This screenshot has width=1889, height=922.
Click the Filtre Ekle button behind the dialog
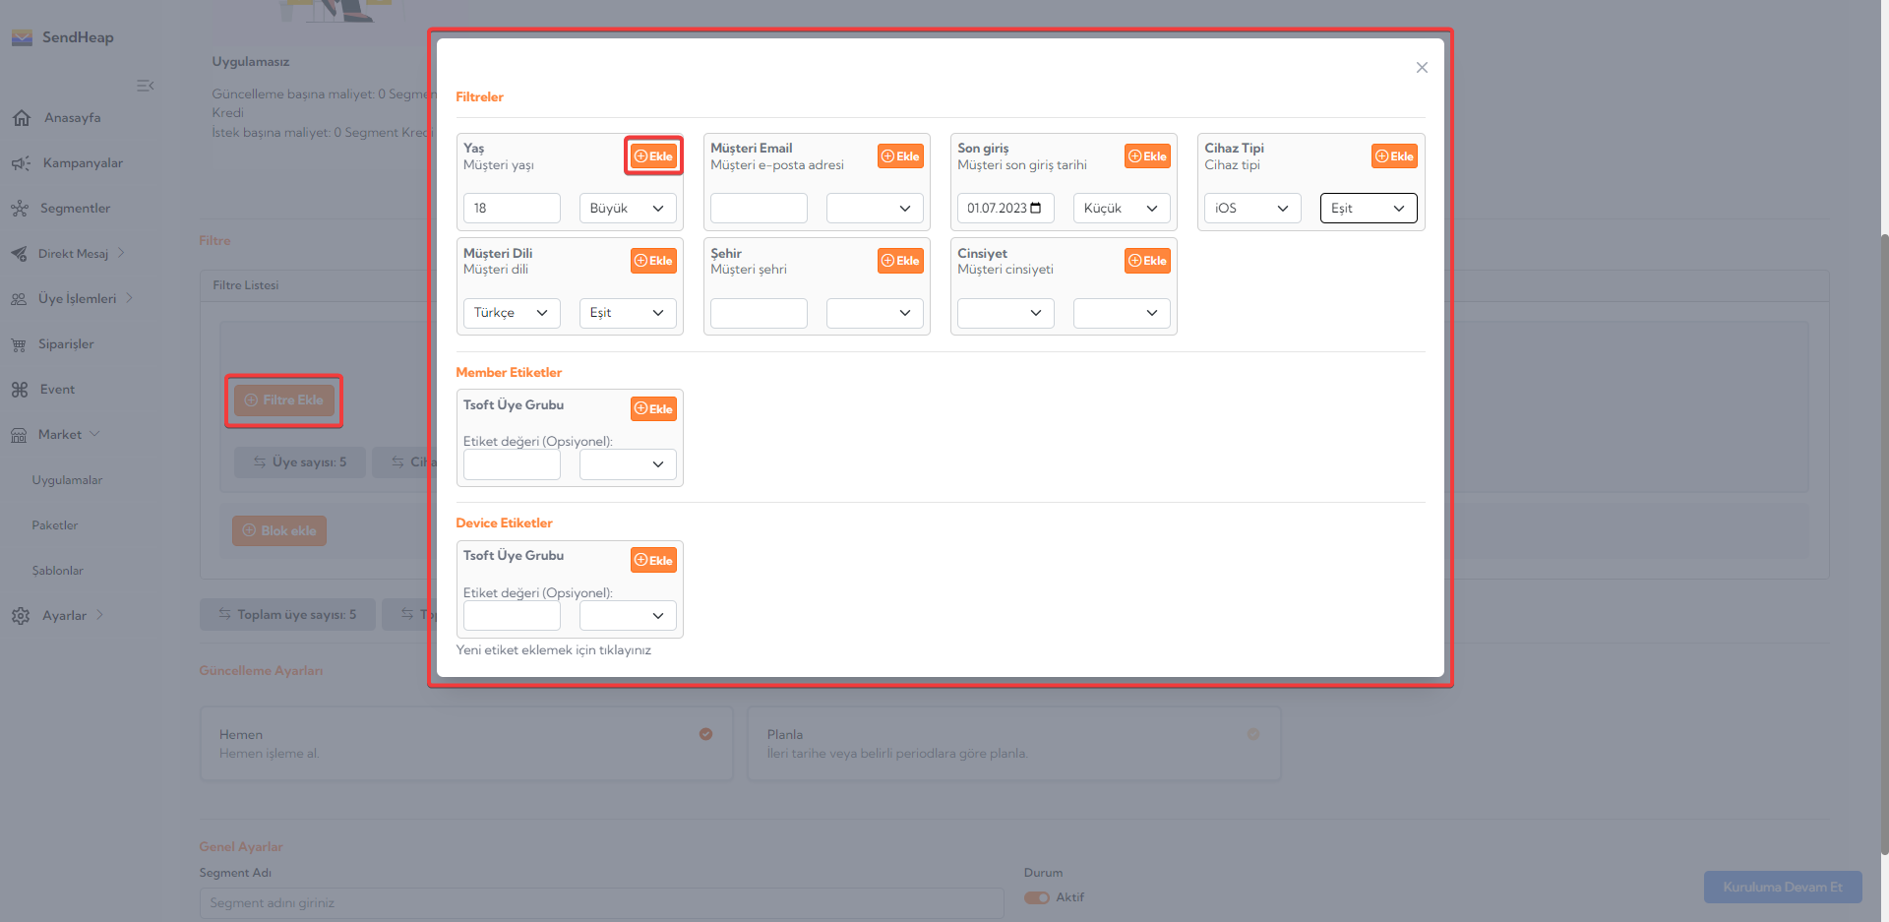tap(284, 400)
